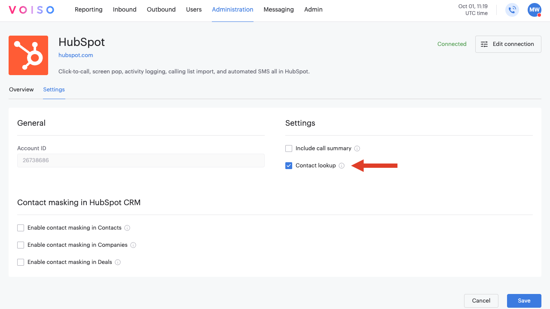The width and height of the screenshot is (550, 309).
Task: Switch to the Overview tab
Action: 21,89
